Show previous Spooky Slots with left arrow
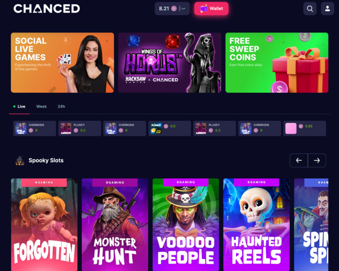 coord(299,160)
